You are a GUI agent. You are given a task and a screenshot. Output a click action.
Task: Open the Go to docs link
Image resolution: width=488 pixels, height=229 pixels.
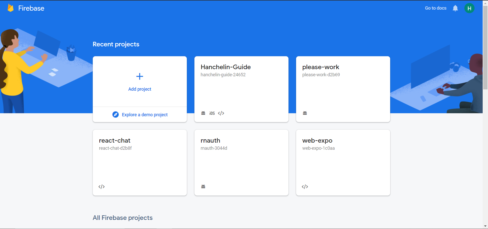pyautogui.click(x=435, y=8)
